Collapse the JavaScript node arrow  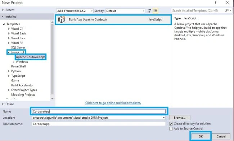[9, 52]
